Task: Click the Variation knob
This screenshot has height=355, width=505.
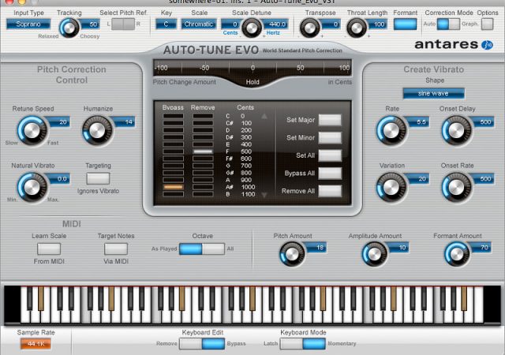Action: tap(391, 187)
